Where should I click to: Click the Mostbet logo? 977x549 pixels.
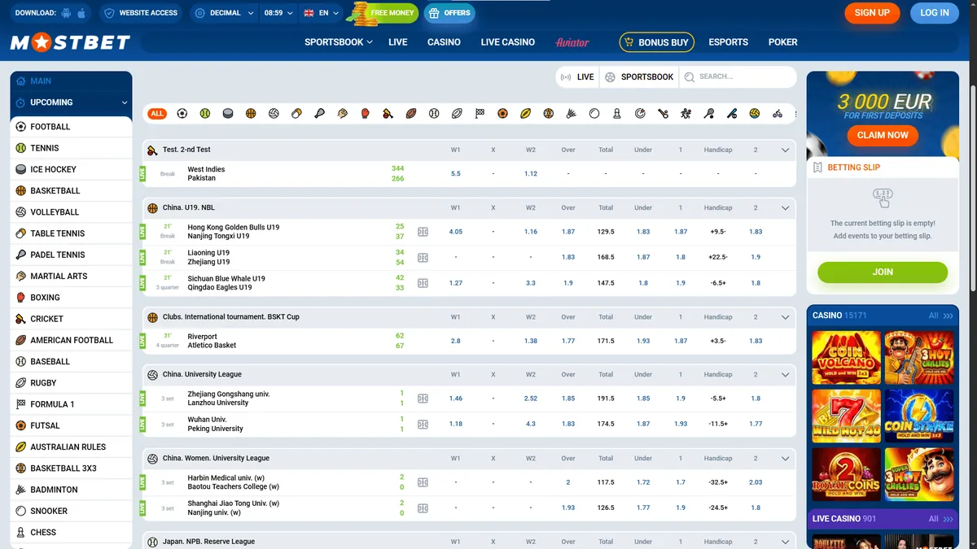tap(70, 42)
